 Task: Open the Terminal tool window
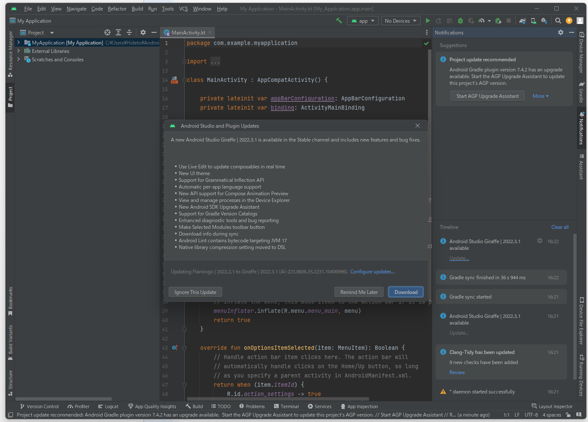point(286,406)
